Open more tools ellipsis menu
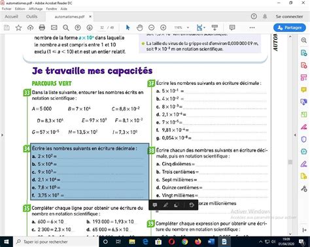 (x=252, y=27)
